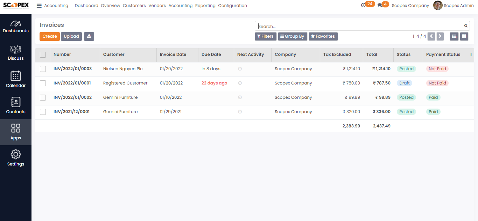Select the INV/2022/01/0002 row checkbox
This screenshot has height=221, width=478.
(43, 97)
